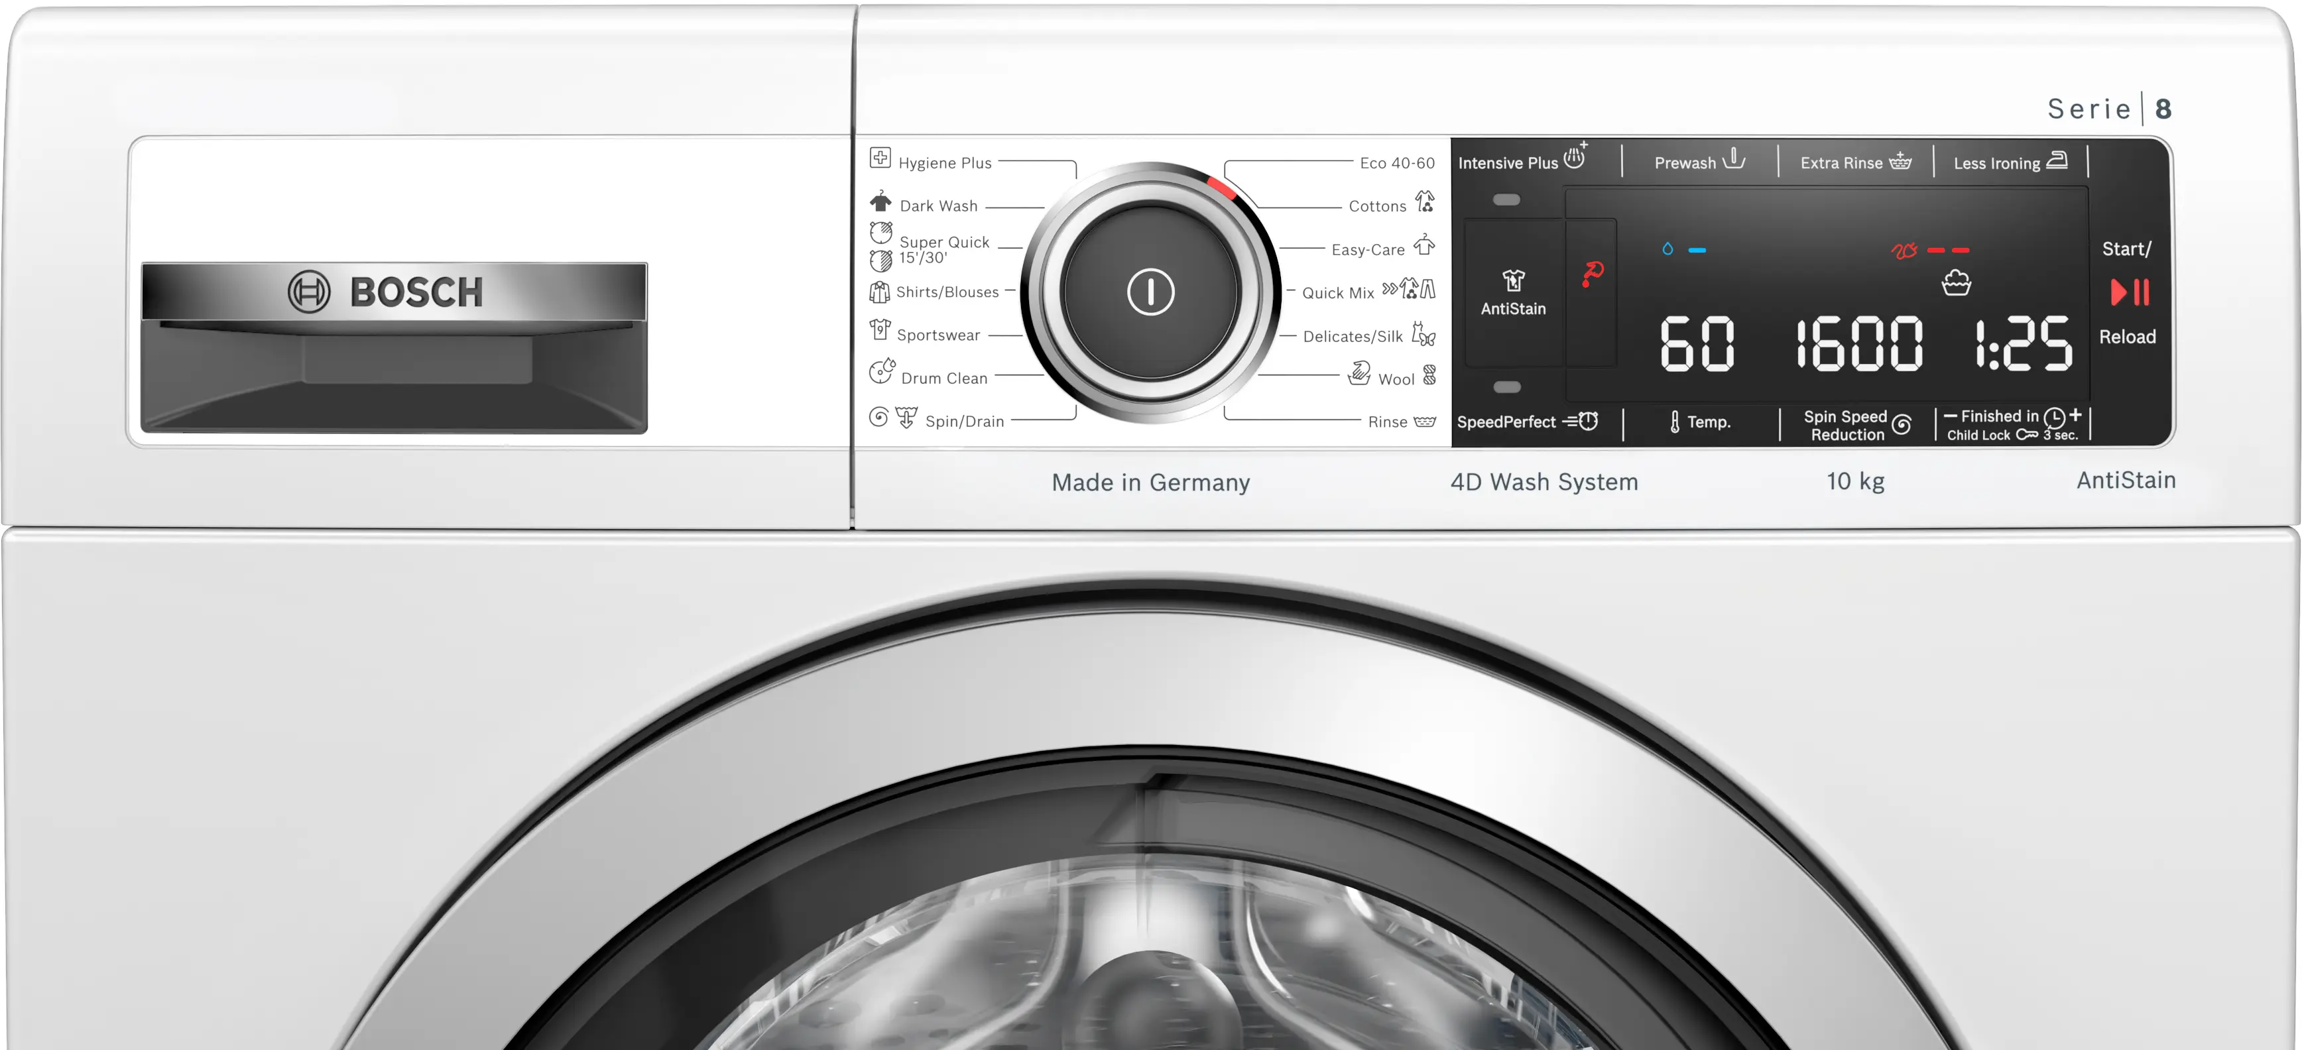The height and width of the screenshot is (1050, 2302).
Task: Tap the Eco 40-60 program label
Action: tap(1397, 162)
